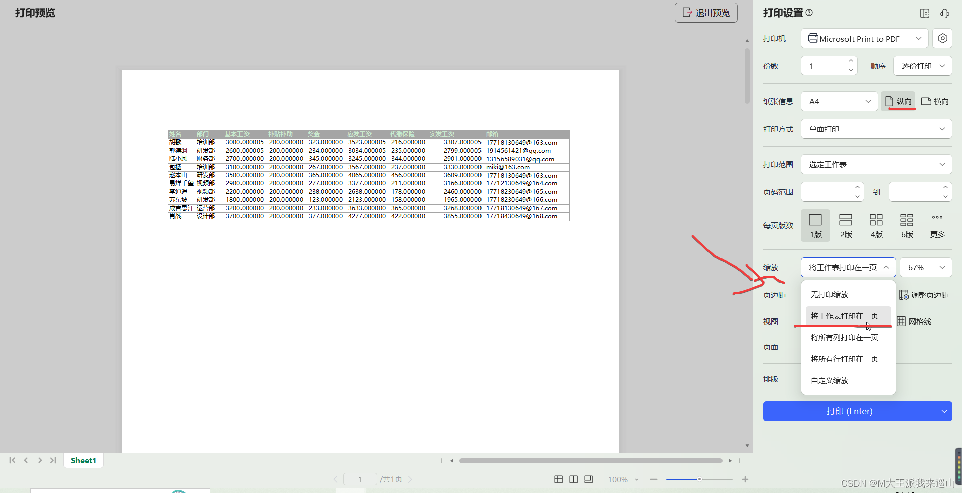Open printer properties gear icon
The image size is (962, 493).
pos(942,39)
